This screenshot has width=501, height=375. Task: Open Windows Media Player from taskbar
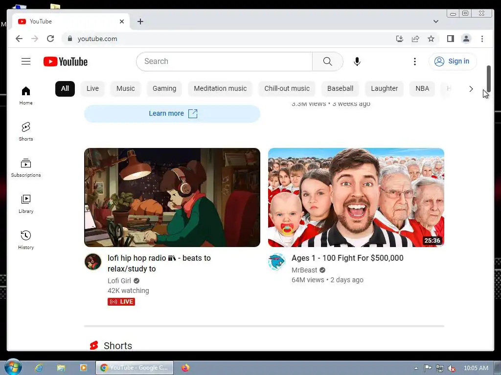[83, 368]
